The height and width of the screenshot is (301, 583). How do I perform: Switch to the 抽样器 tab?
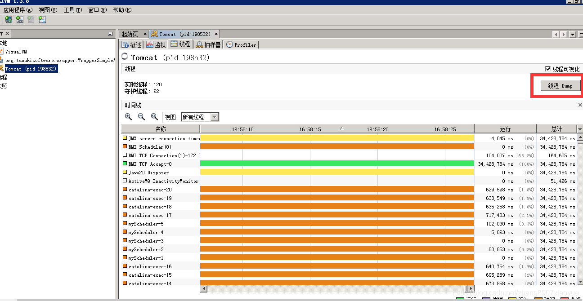pyautogui.click(x=209, y=45)
